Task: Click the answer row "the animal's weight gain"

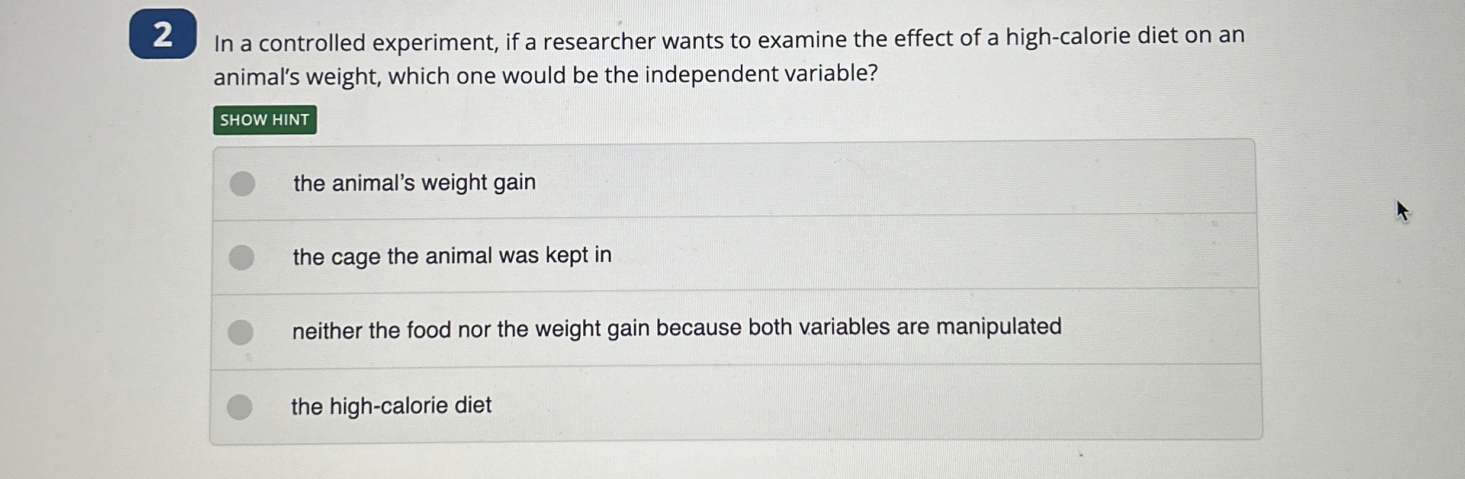Action: 415,182
